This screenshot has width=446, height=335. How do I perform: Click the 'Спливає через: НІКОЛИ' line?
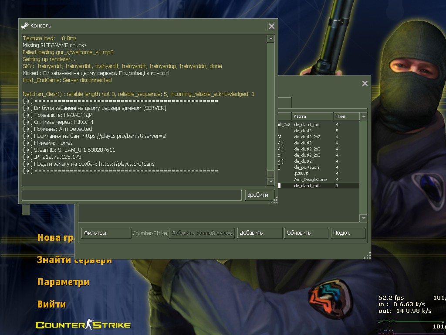click(58, 122)
